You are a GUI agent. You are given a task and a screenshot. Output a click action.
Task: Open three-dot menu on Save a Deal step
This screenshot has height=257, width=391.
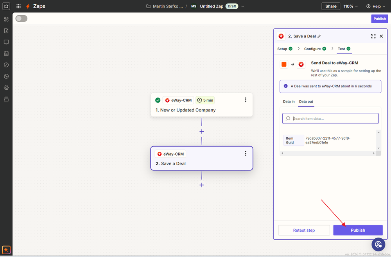click(x=246, y=154)
